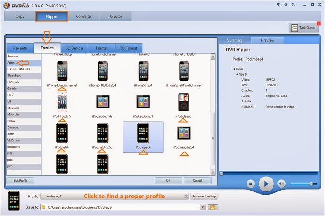Select the iPod.classic profile icon
325x216 pixels.
[x=184, y=102]
